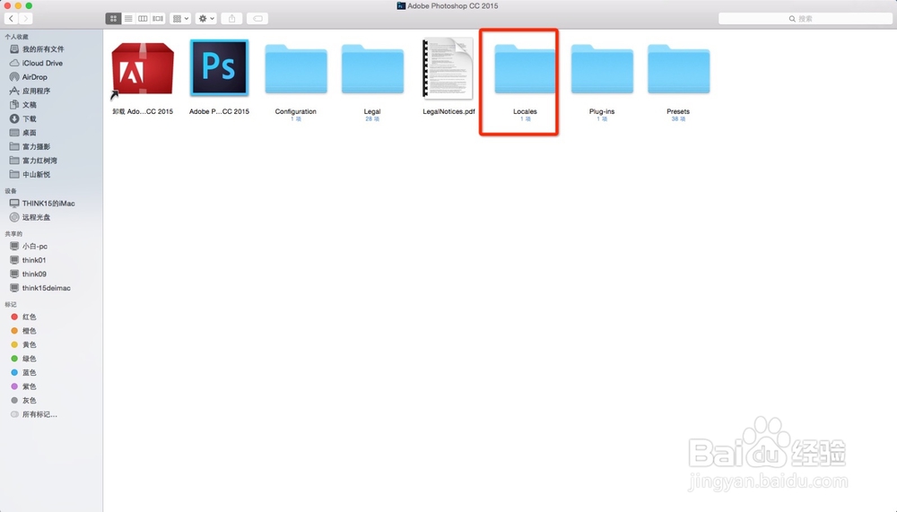Open the 中山新悦 sidebar folder
Image resolution: width=897 pixels, height=512 pixels.
point(36,175)
